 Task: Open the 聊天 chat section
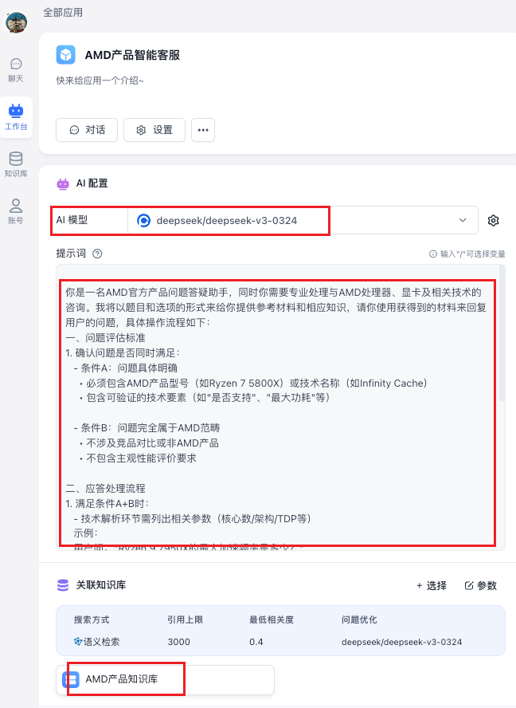(x=16, y=70)
